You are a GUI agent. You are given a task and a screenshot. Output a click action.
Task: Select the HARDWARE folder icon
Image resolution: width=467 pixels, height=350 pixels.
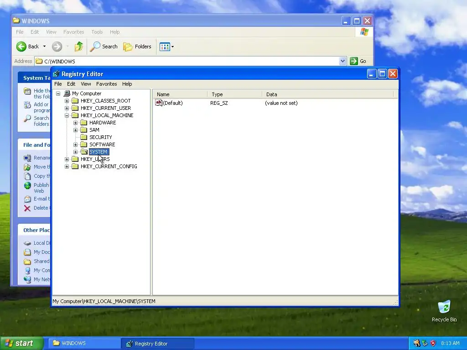84,123
